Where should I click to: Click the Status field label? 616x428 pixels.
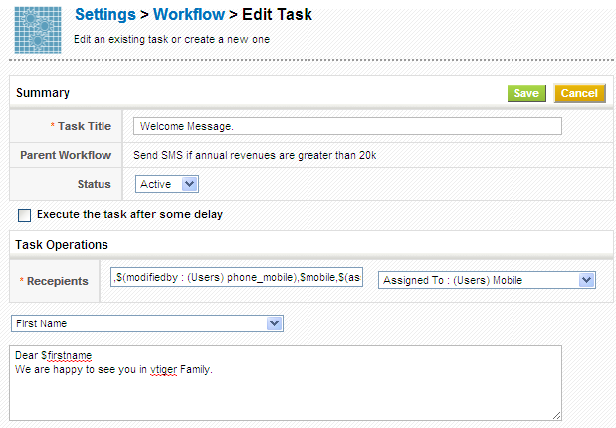pyautogui.click(x=94, y=184)
